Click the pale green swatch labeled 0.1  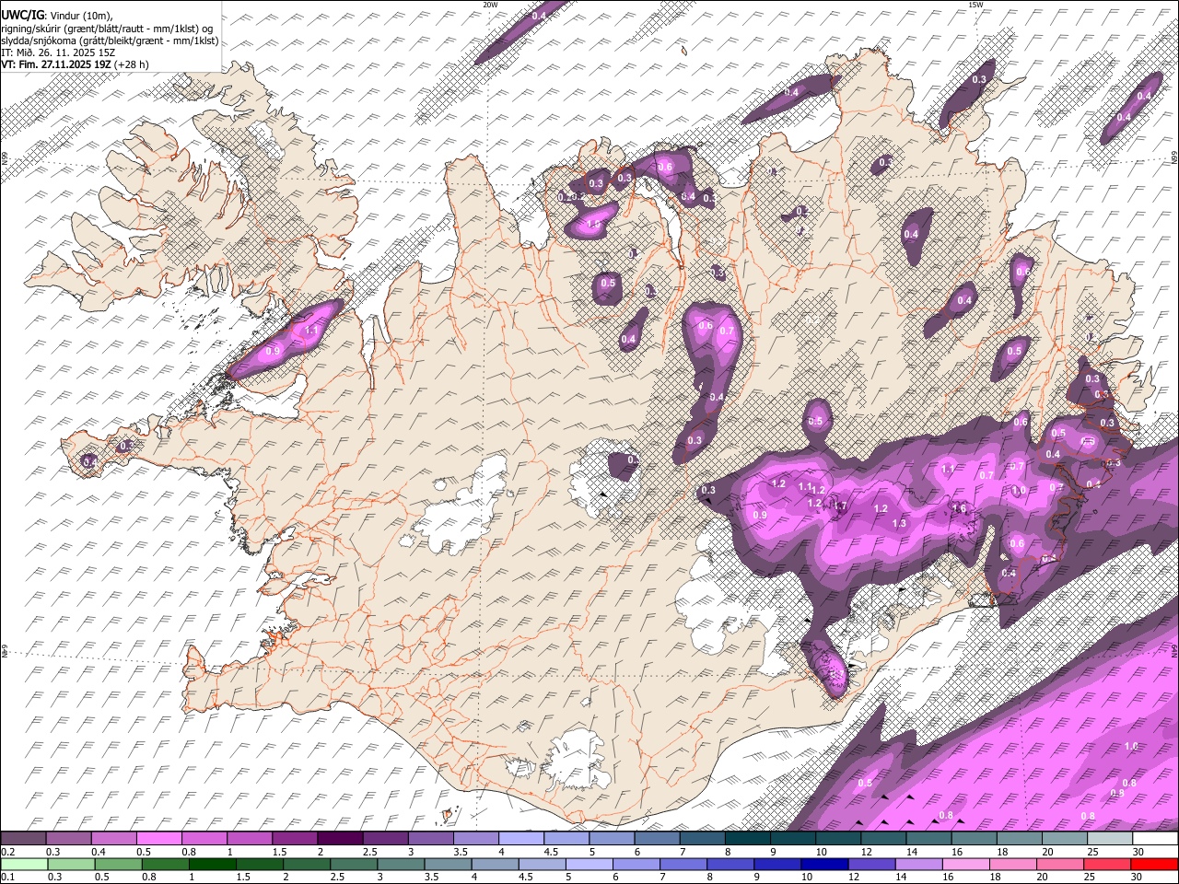point(24,864)
